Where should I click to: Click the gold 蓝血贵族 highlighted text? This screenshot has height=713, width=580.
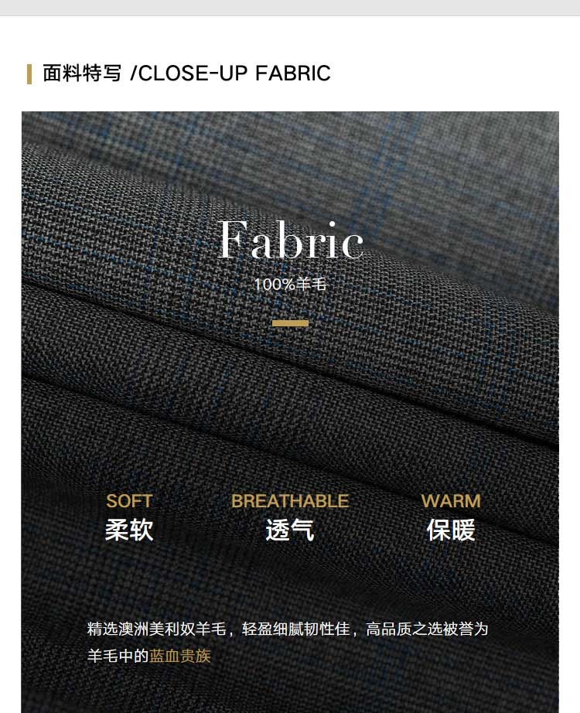coord(180,656)
